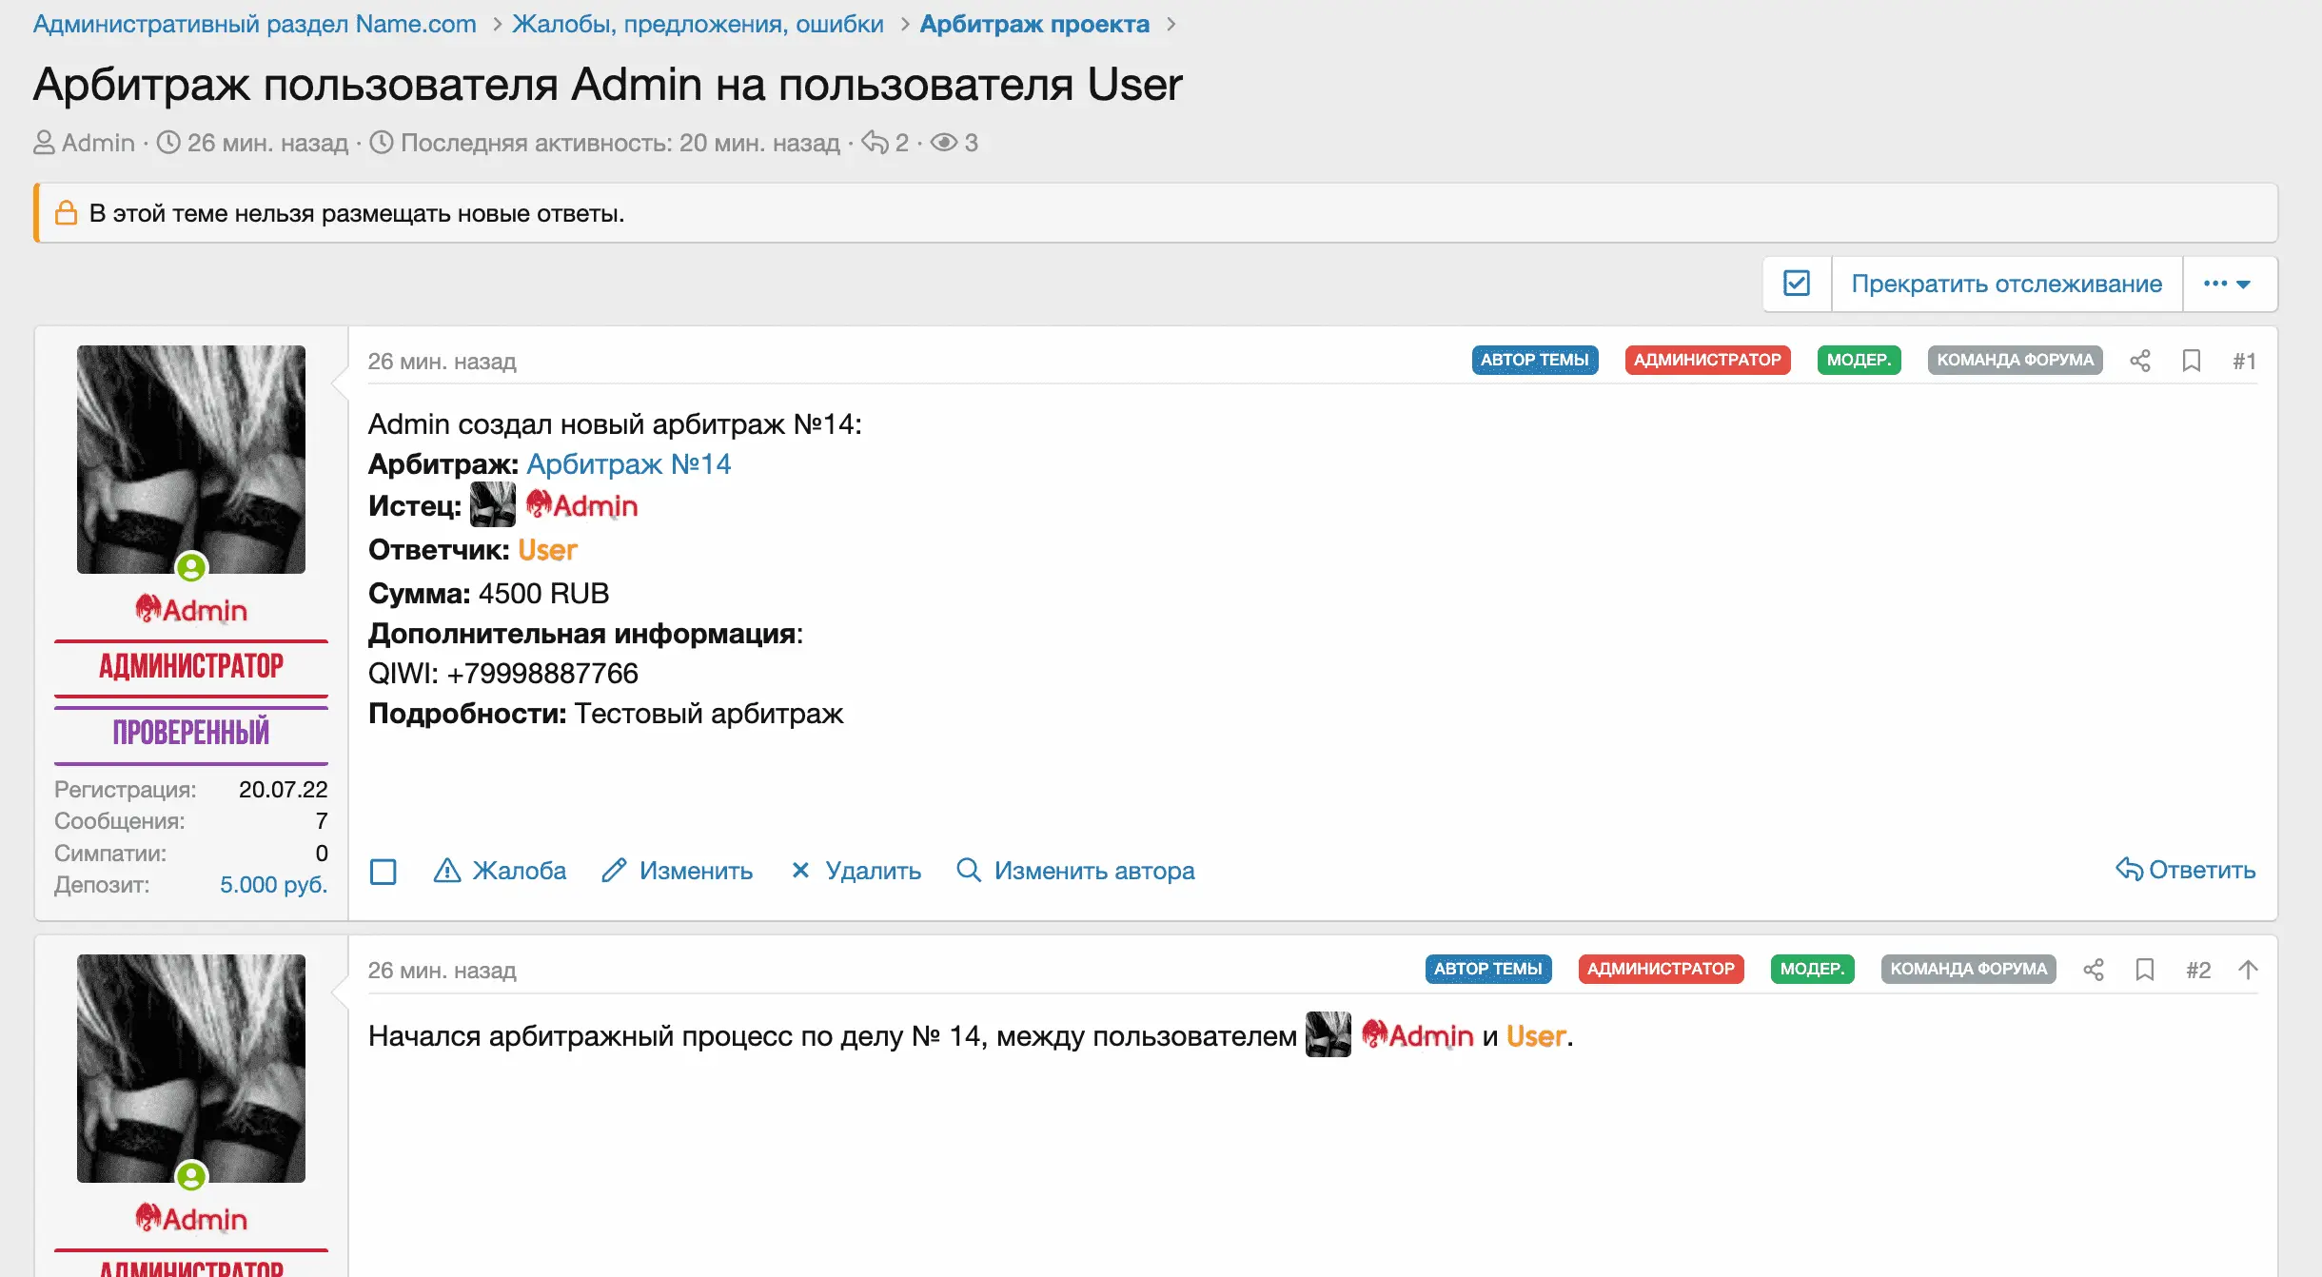The height and width of the screenshot is (1277, 2322).
Task: Click breadcrumb Арбитраж проекта
Action: pos(1033,24)
